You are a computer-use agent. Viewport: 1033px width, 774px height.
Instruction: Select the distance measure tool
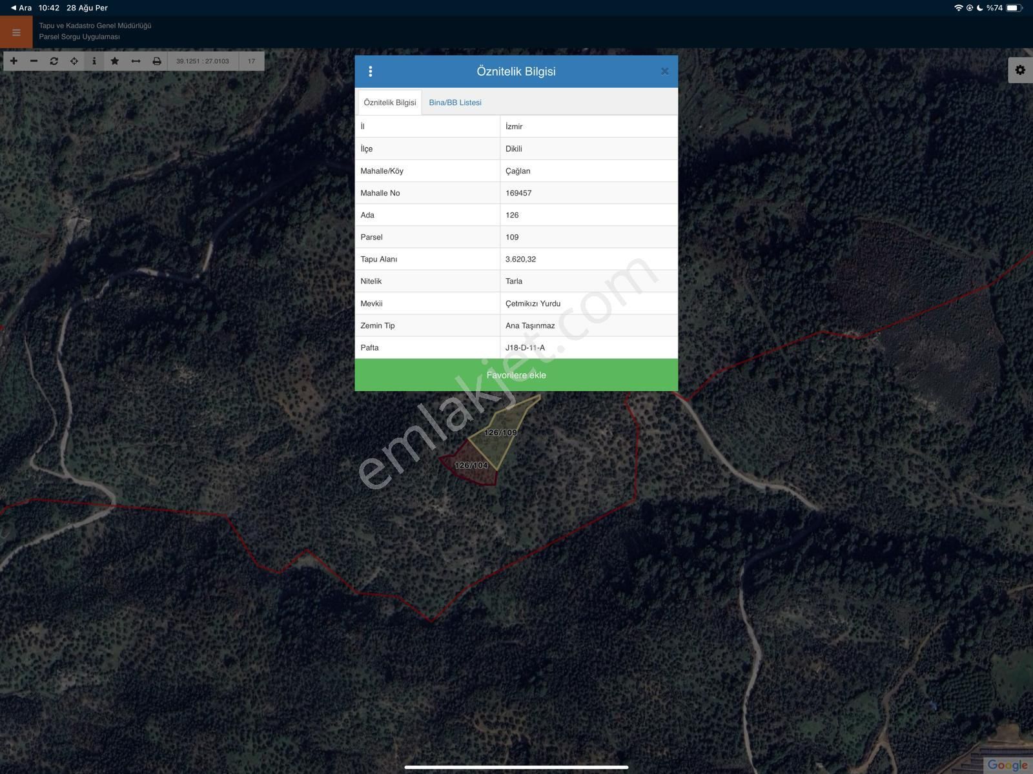(136, 61)
